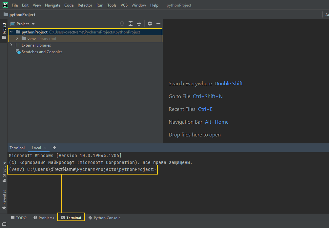Click the External Libraries bars icon
329x228 pixels.
18,45
